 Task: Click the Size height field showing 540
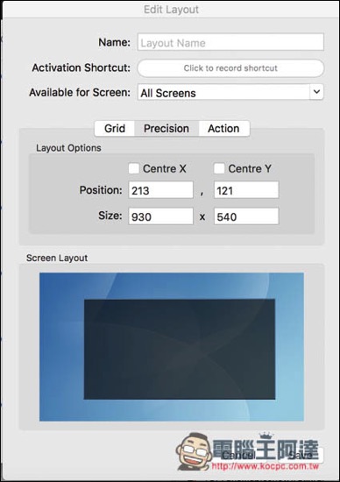click(246, 216)
